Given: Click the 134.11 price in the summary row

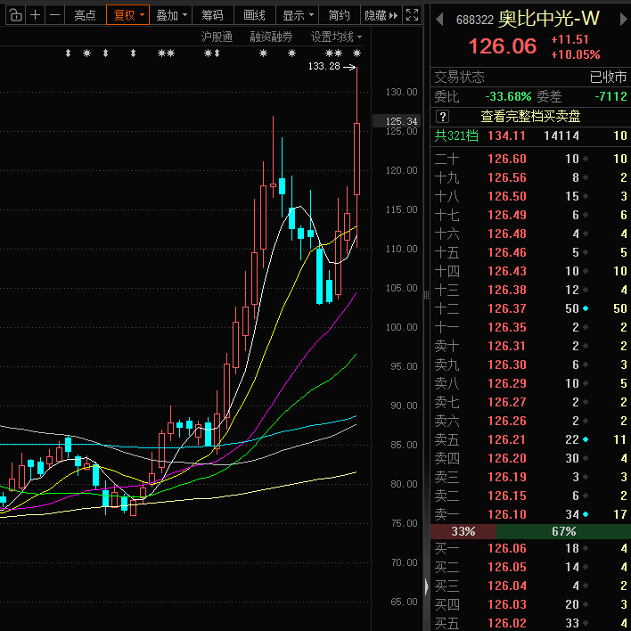Looking at the screenshot, I should click(x=506, y=135).
